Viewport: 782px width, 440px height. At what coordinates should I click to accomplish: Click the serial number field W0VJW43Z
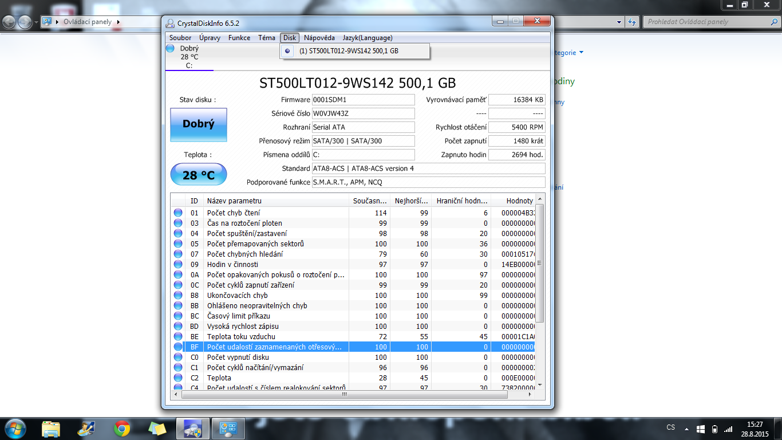pos(363,113)
